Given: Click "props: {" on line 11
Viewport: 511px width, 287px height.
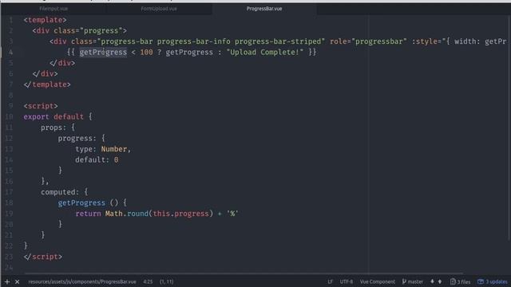Looking at the screenshot, I should 58,128.
